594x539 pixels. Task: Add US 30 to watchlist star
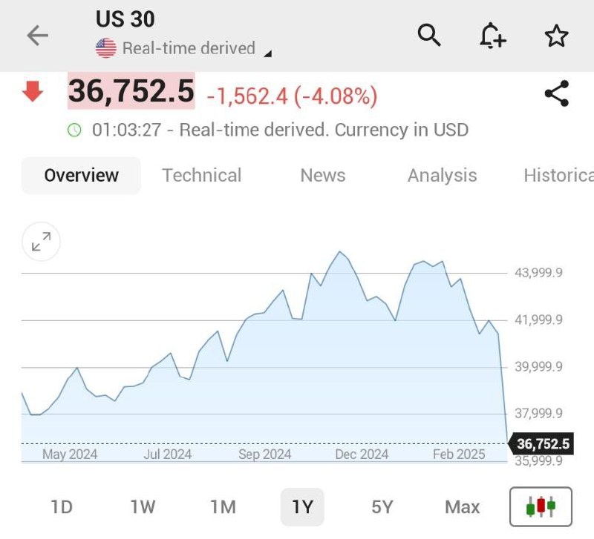(556, 36)
